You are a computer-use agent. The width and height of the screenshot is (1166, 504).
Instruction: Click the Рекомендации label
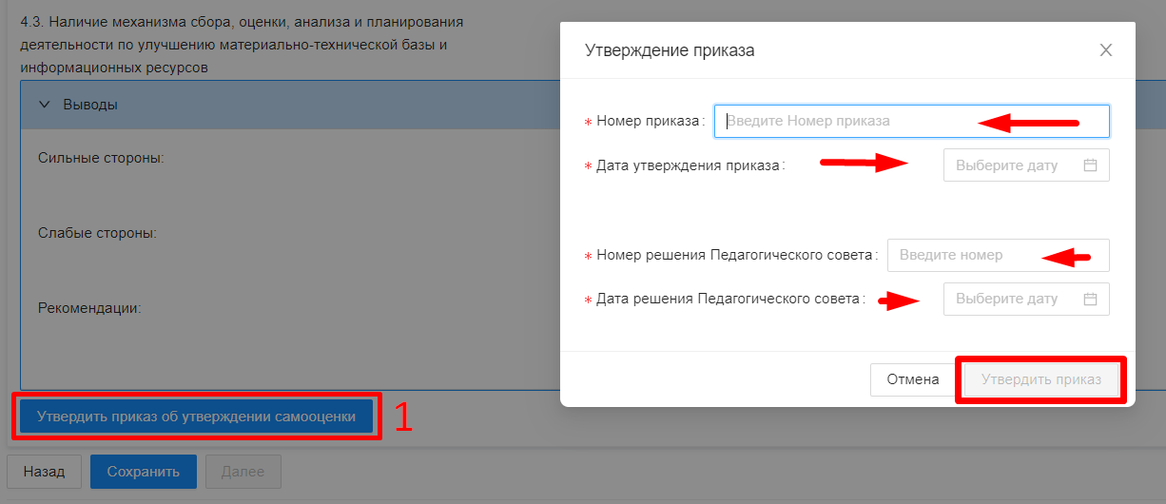89,308
